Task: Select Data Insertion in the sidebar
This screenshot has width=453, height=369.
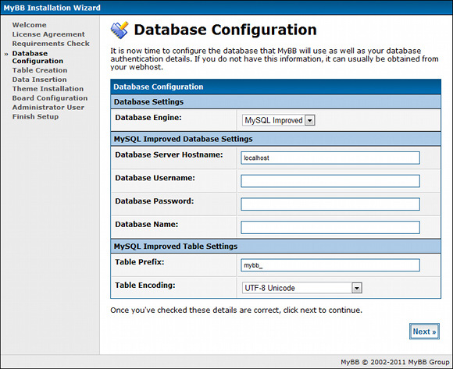Action: pos(39,80)
